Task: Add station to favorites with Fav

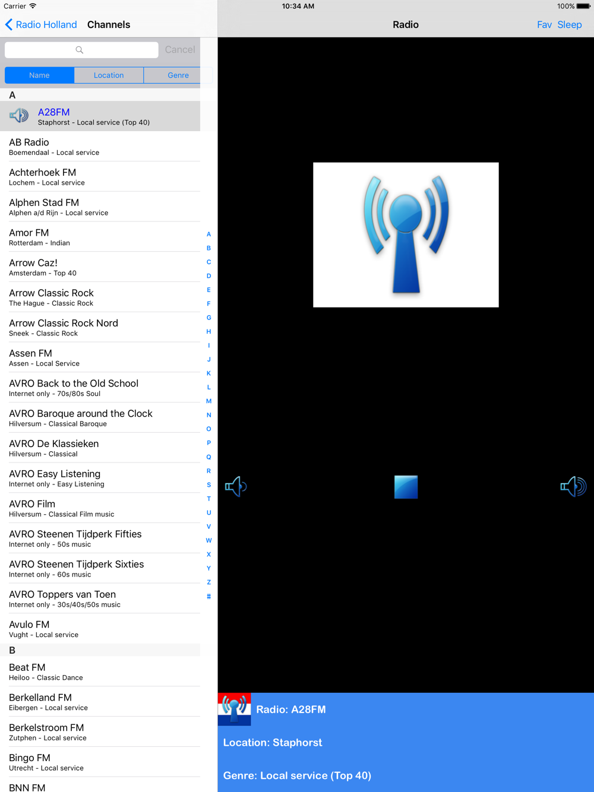Action: (x=544, y=24)
